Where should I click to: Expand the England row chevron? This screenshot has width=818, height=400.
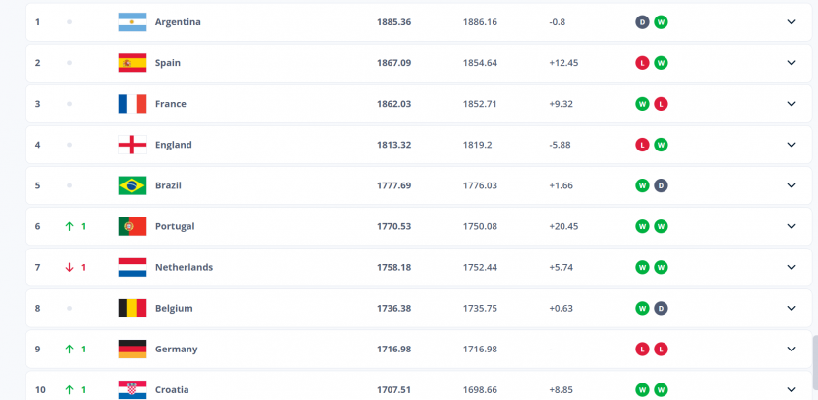pos(792,145)
